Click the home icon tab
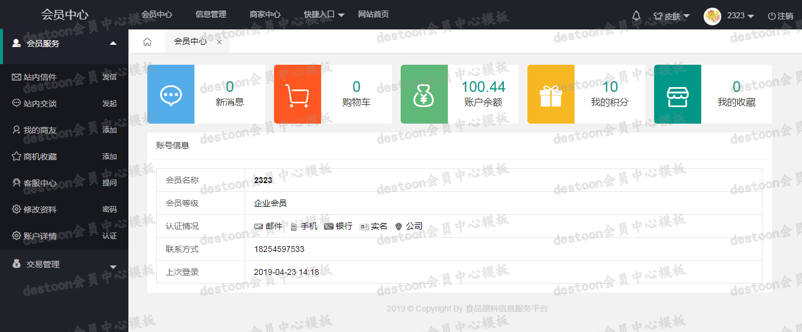 [x=147, y=42]
